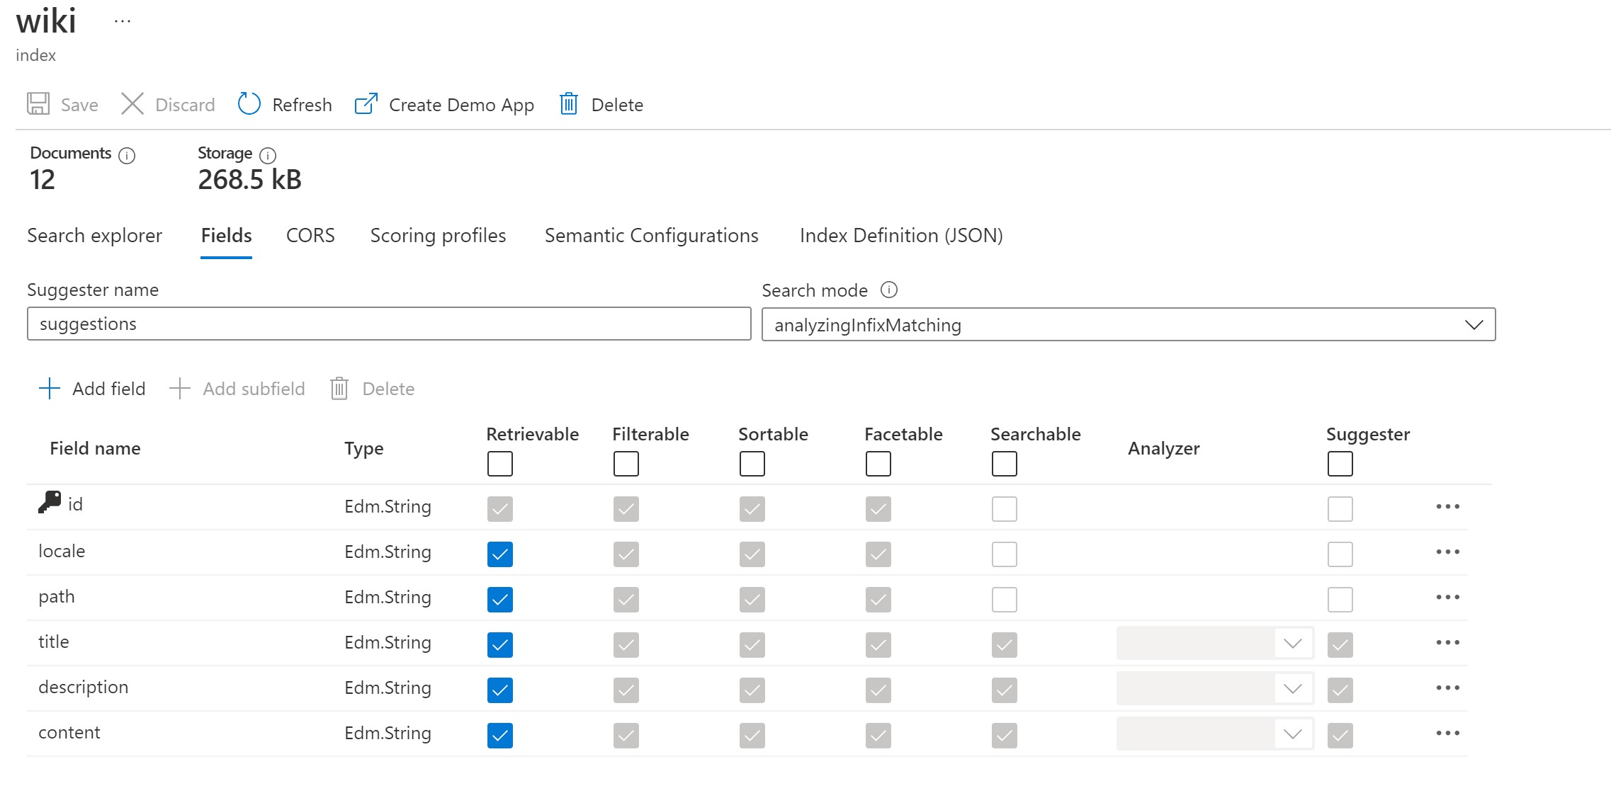Click the Field name column header

tap(95, 448)
